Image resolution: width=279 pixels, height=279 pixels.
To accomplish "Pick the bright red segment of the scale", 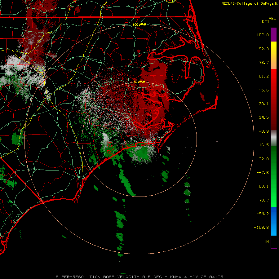I will point(274,80).
